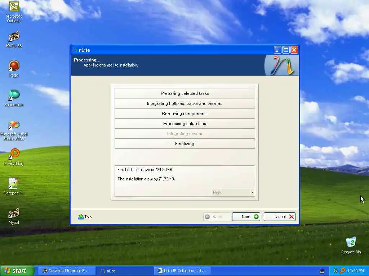Select the Preparing selected tasks step
This screenshot has width=369, height=276.
[x=185, y=93]
